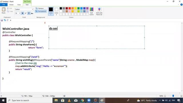The image size is (183, 103).
Task: Pick the green palette color
Action: coord(79,8)
